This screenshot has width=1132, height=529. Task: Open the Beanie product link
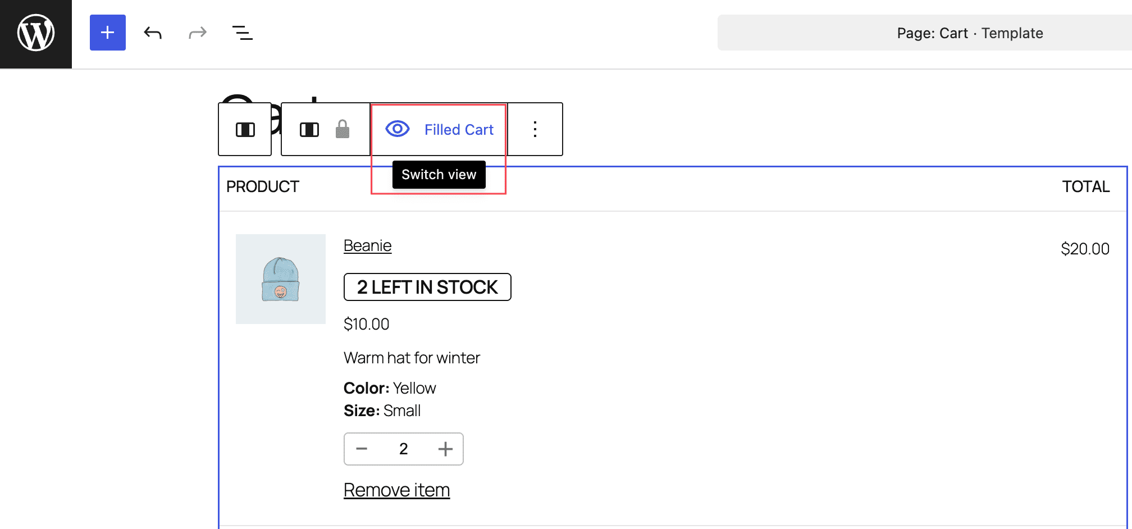pyautogui.click(x=367, y=246)
